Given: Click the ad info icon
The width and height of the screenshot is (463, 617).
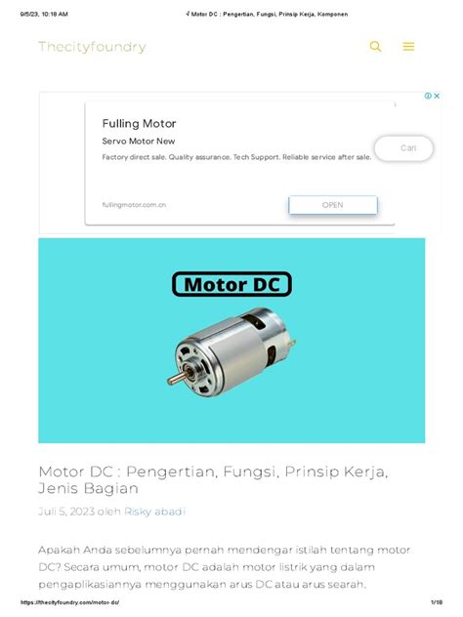Looking at the screenshot, I should coord(428,96).
